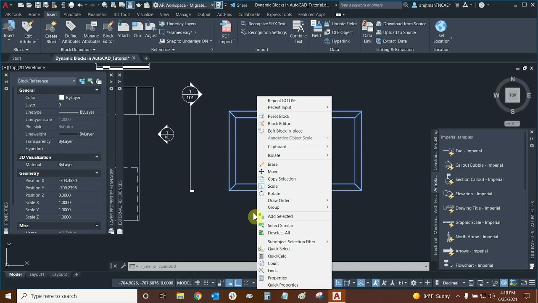Screen dimensions: 538x303
Task: Click Update Fields button
Action: pyautogui.click(x=340, y=24)
